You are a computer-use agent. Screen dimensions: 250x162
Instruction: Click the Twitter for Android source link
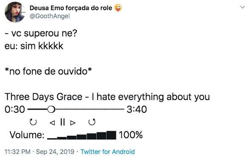coord(108,152)
